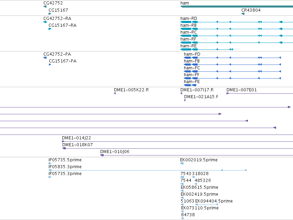Select the DME1-005K22.R clone marker

[115, 93]
